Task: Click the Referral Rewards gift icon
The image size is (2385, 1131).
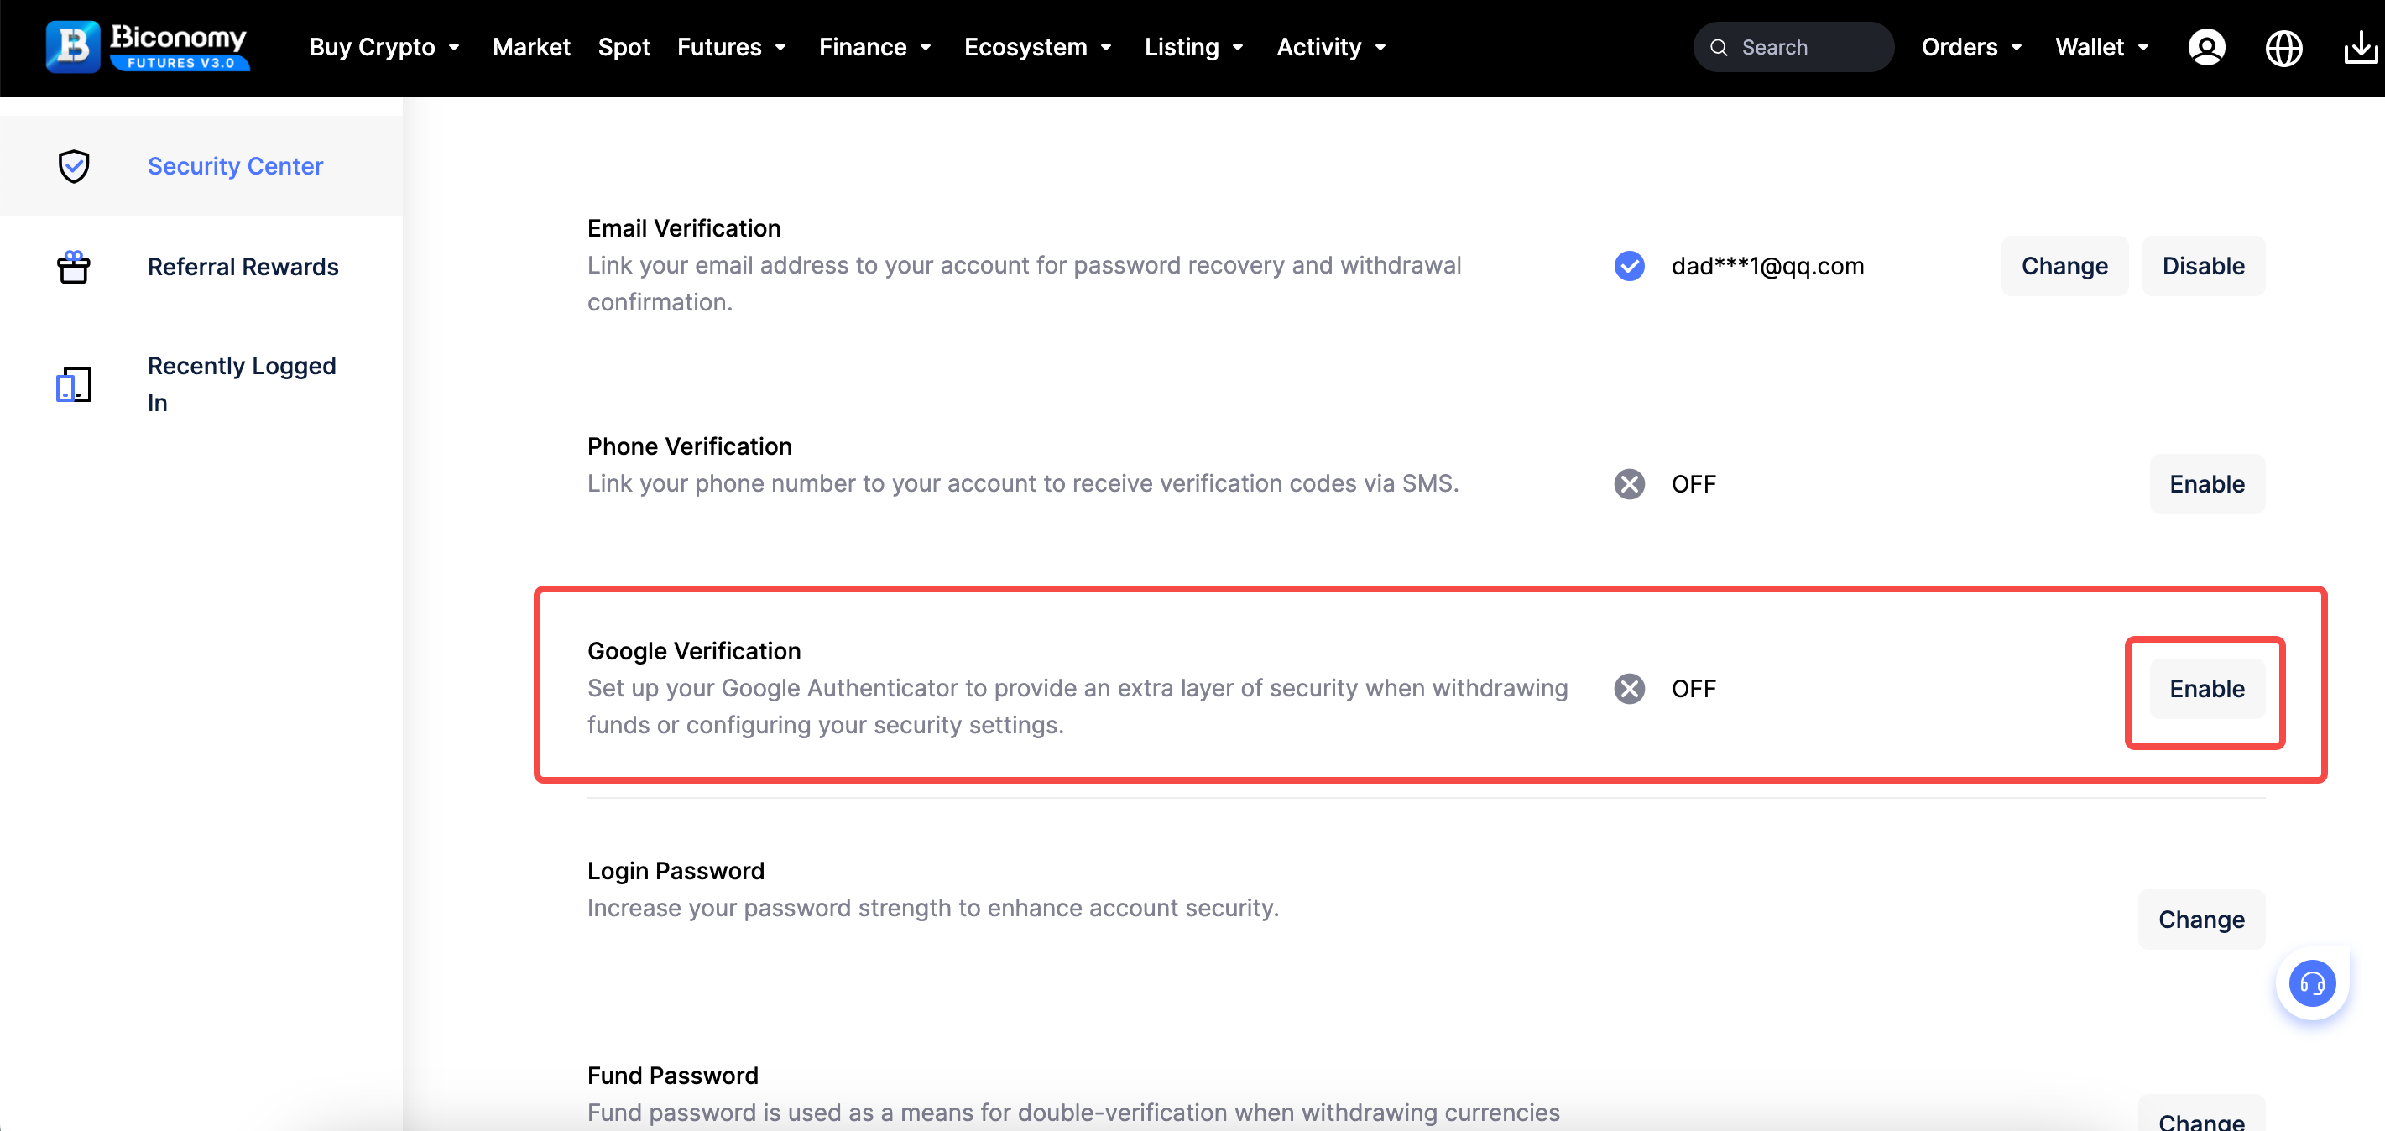Action: tap(74, 268)
